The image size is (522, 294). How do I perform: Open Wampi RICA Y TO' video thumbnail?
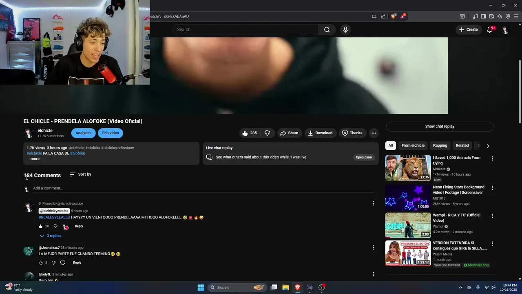408,225
